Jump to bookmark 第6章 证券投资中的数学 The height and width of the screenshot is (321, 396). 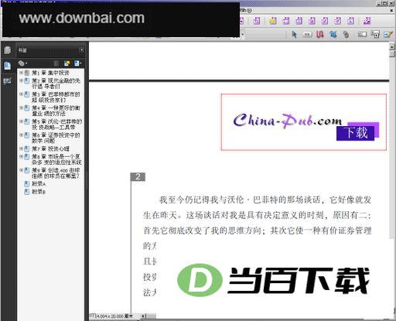click(x=56, y=138)
